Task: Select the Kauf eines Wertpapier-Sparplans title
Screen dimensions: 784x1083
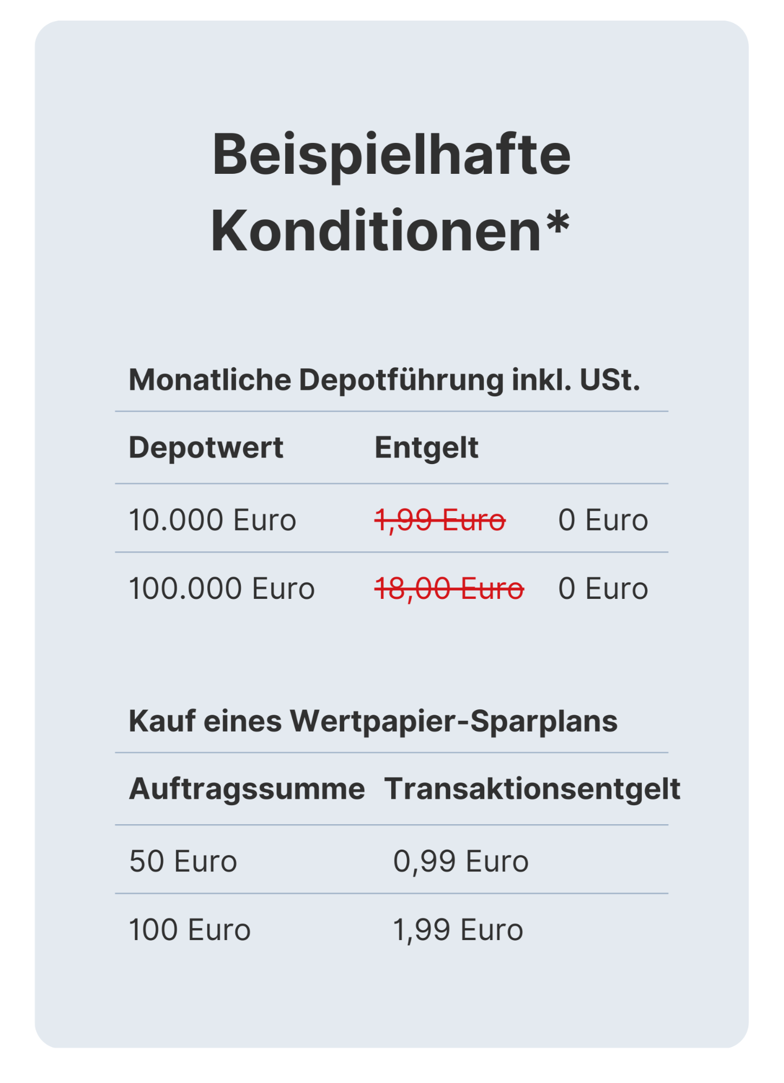Action: pyautogui.click(x=373, y=721)
